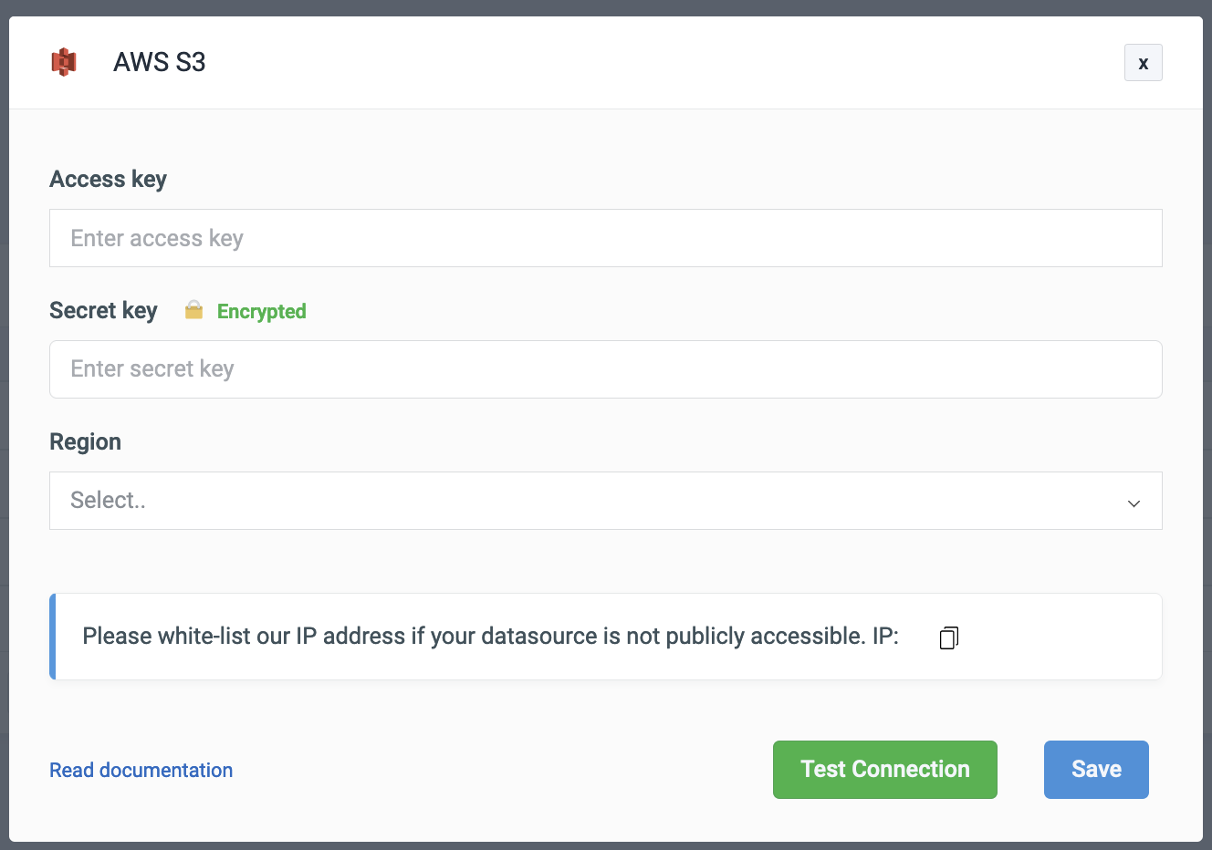Click the dimmed backdrop outside the dialog
The image size is (1212, 850).
point(606,7)
